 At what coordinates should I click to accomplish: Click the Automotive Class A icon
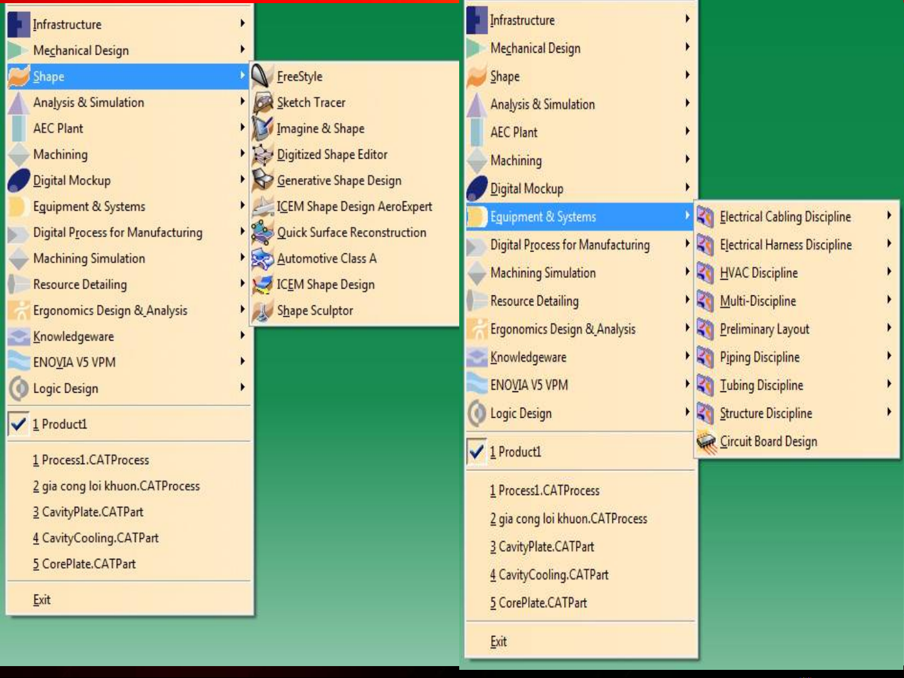(x=262, y=258)
